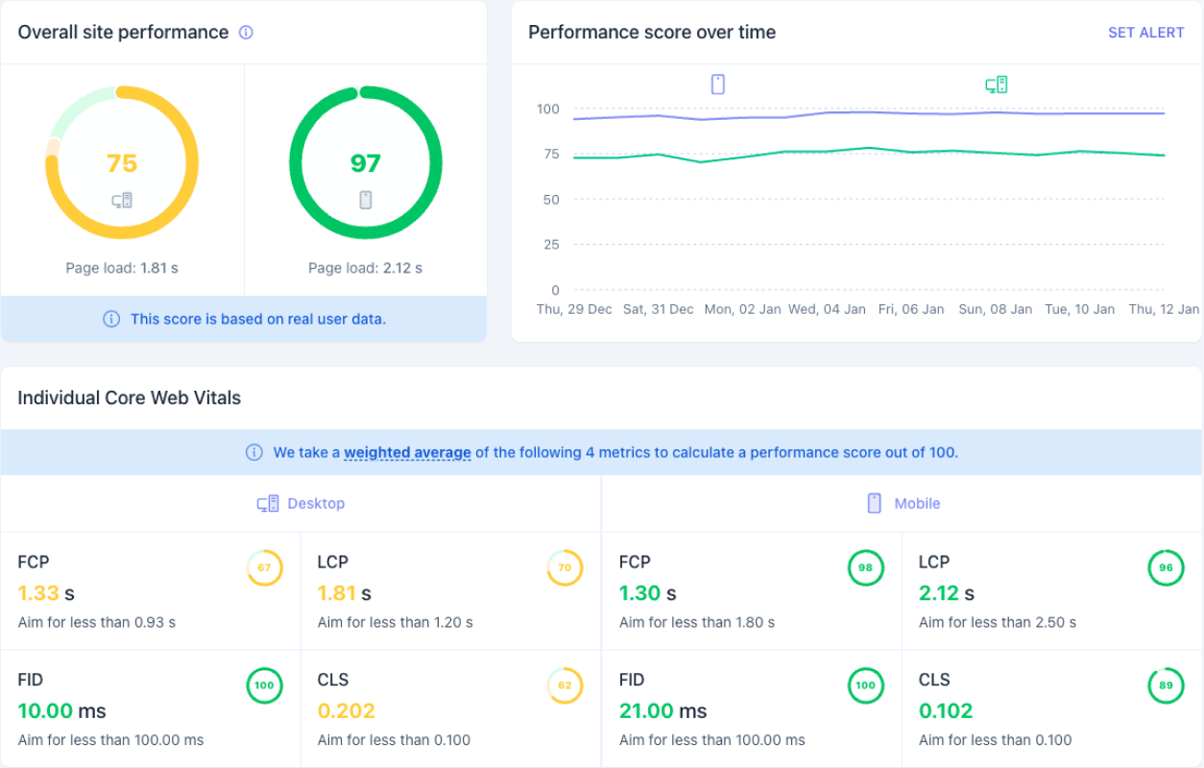
Task: Open the SET ALERT link
Action: [x=1145, y=33]
